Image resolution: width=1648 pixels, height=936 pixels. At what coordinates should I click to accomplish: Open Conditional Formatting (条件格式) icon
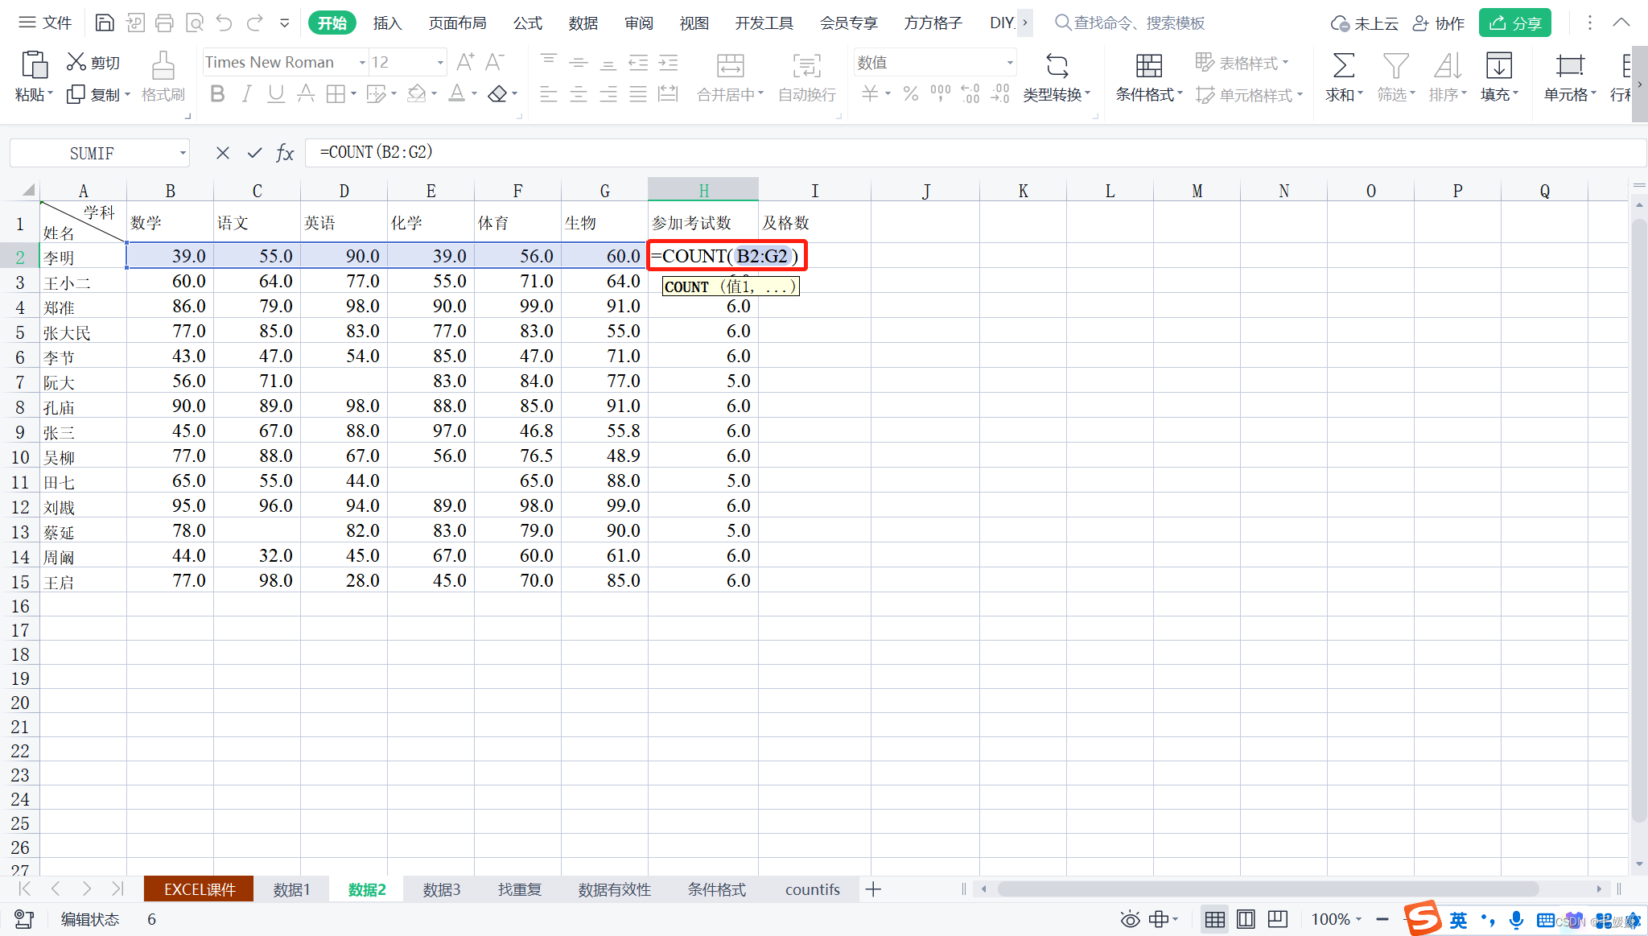click(1148, 66)
